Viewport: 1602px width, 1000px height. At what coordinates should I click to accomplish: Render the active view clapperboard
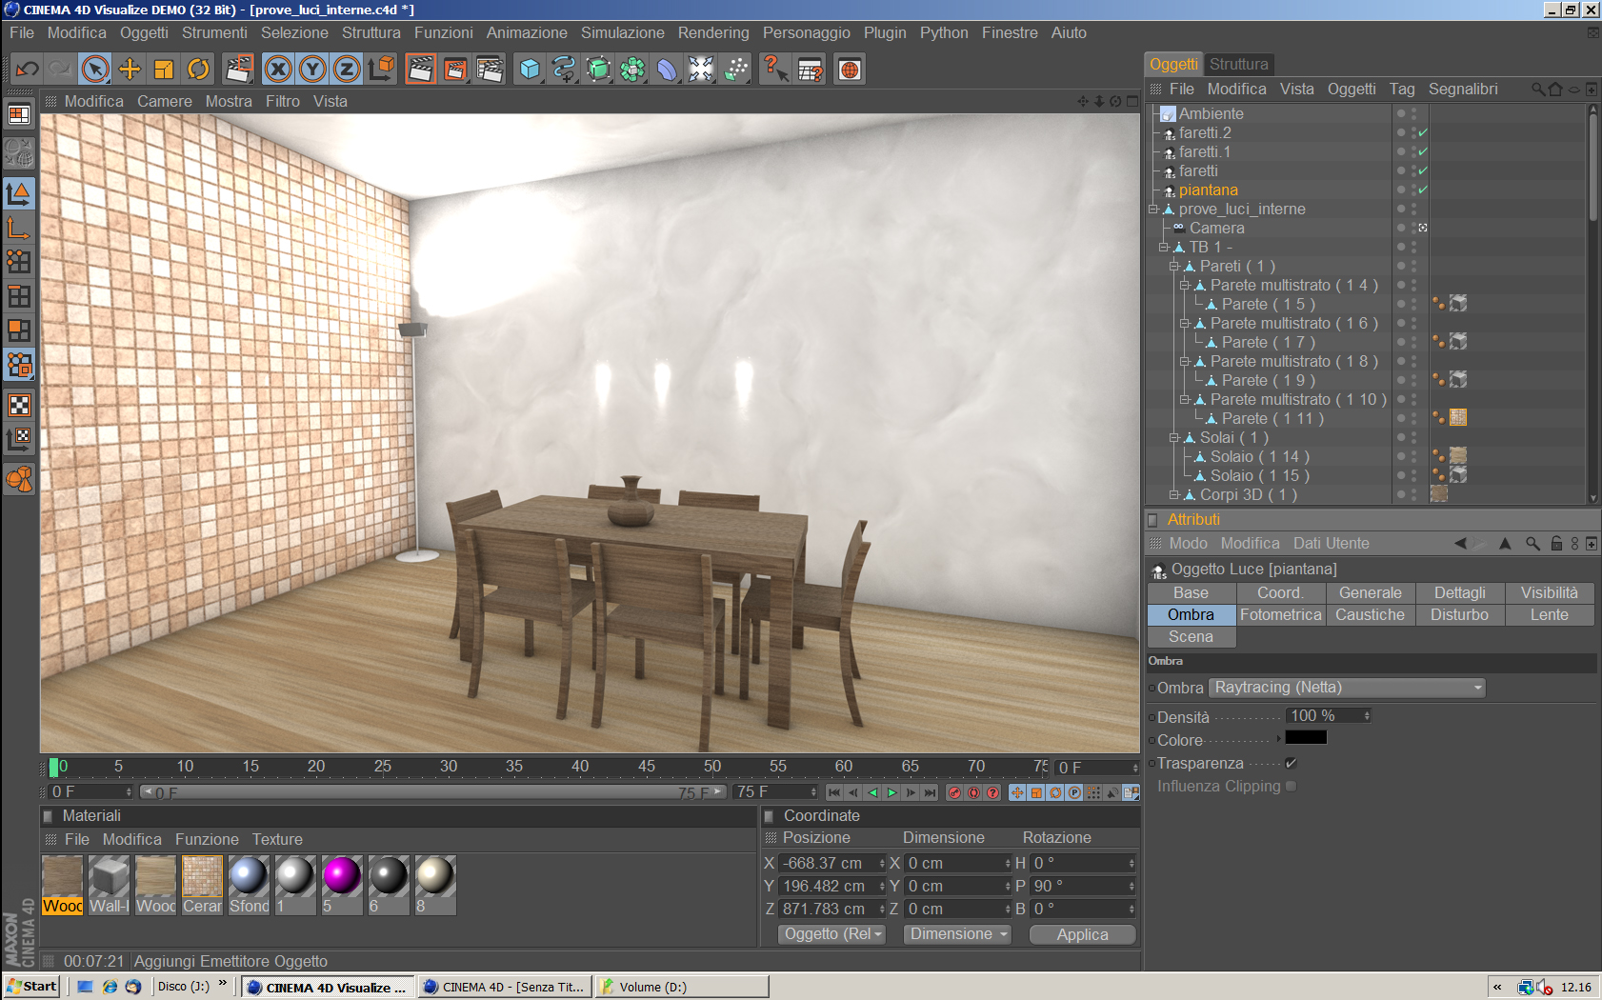pyautogui.click(x=421, y=69)
